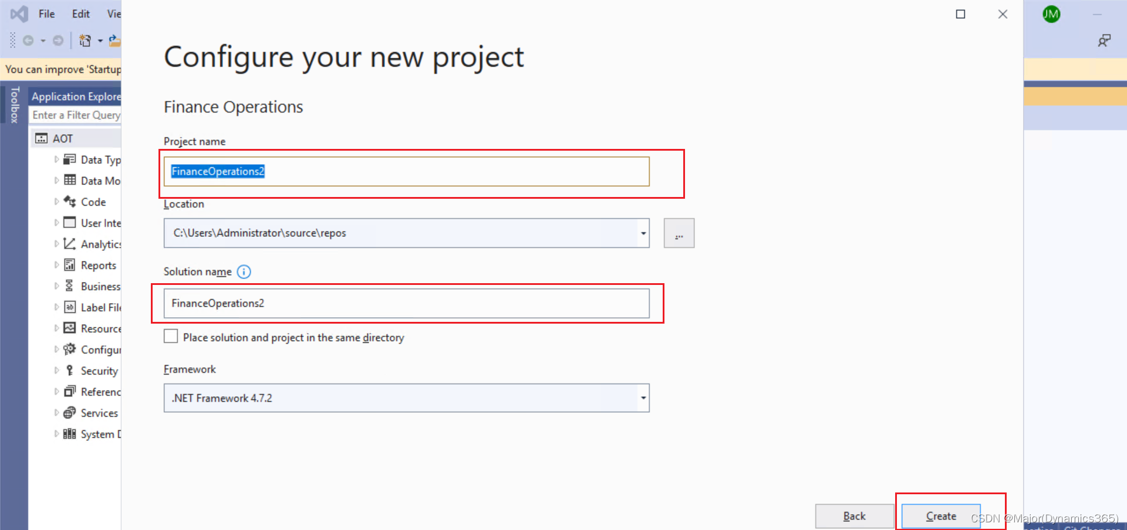Open the Location dropdown arrow
Viewport: 1127px width, 530px height.
click(643, 233)
